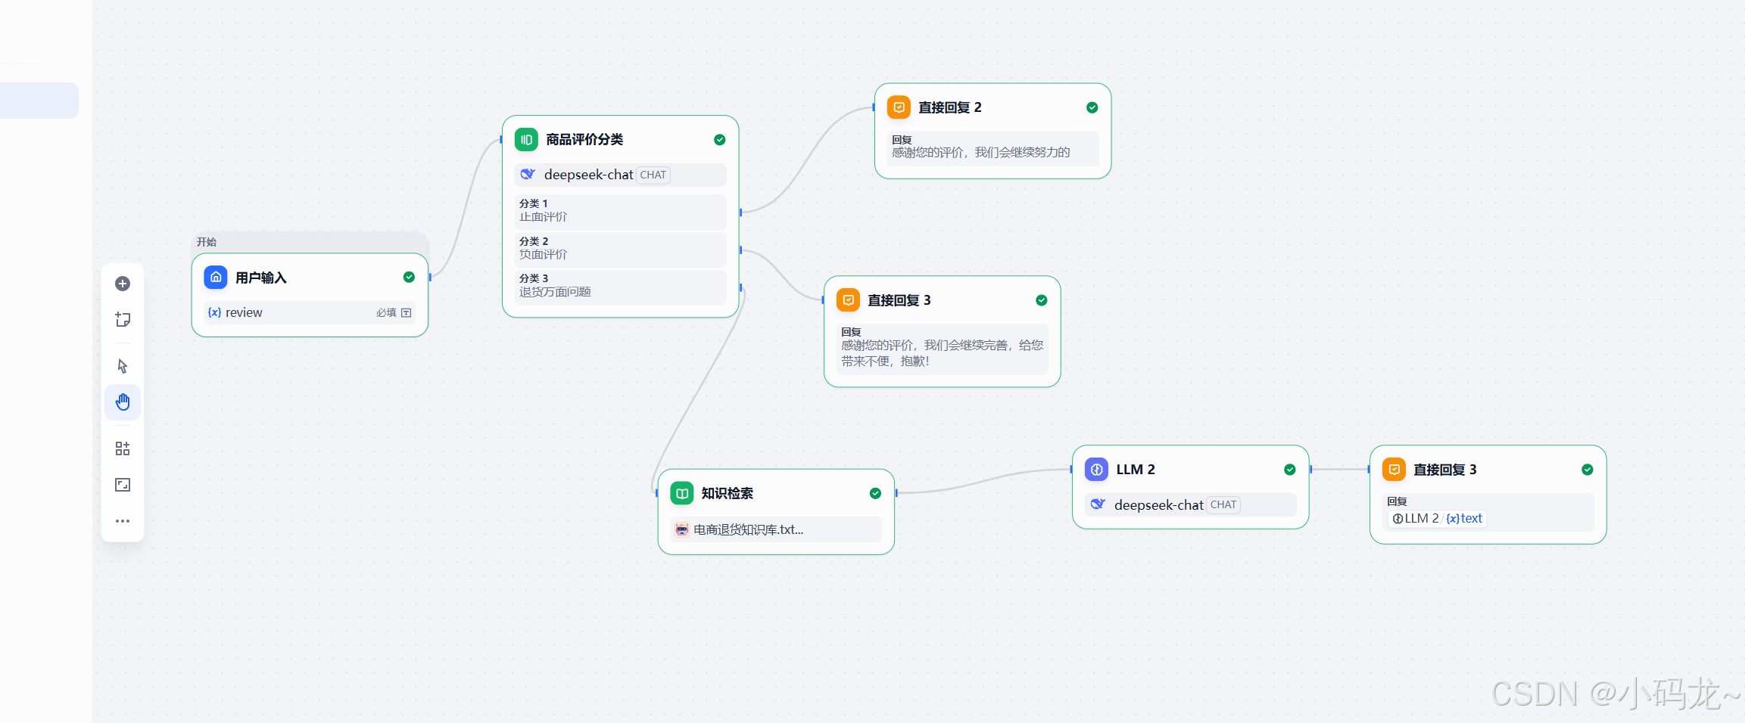The height and width of the screenshot is (723, 1745).
Task: Click orange icon of 直接回复 3 beside LLM 2
Action: pyautogui.click(x=1394, y=470)
